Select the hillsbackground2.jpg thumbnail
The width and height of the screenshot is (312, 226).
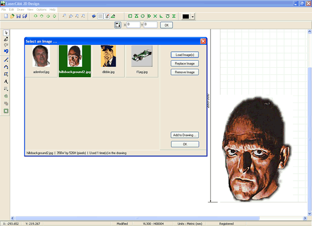click(75, 61)
